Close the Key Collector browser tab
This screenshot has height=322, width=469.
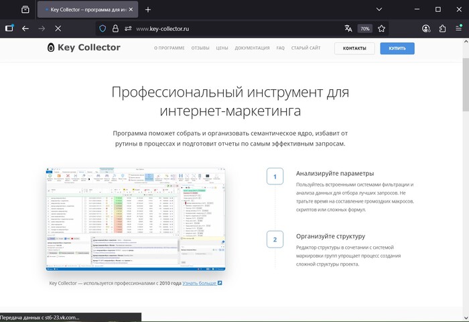pos(131,9)
